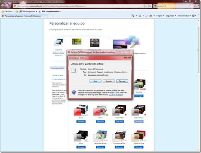This screenshot has width=201, height=153.
Task: Click the Ducati theme thumbnail
Action: point(81,110)
